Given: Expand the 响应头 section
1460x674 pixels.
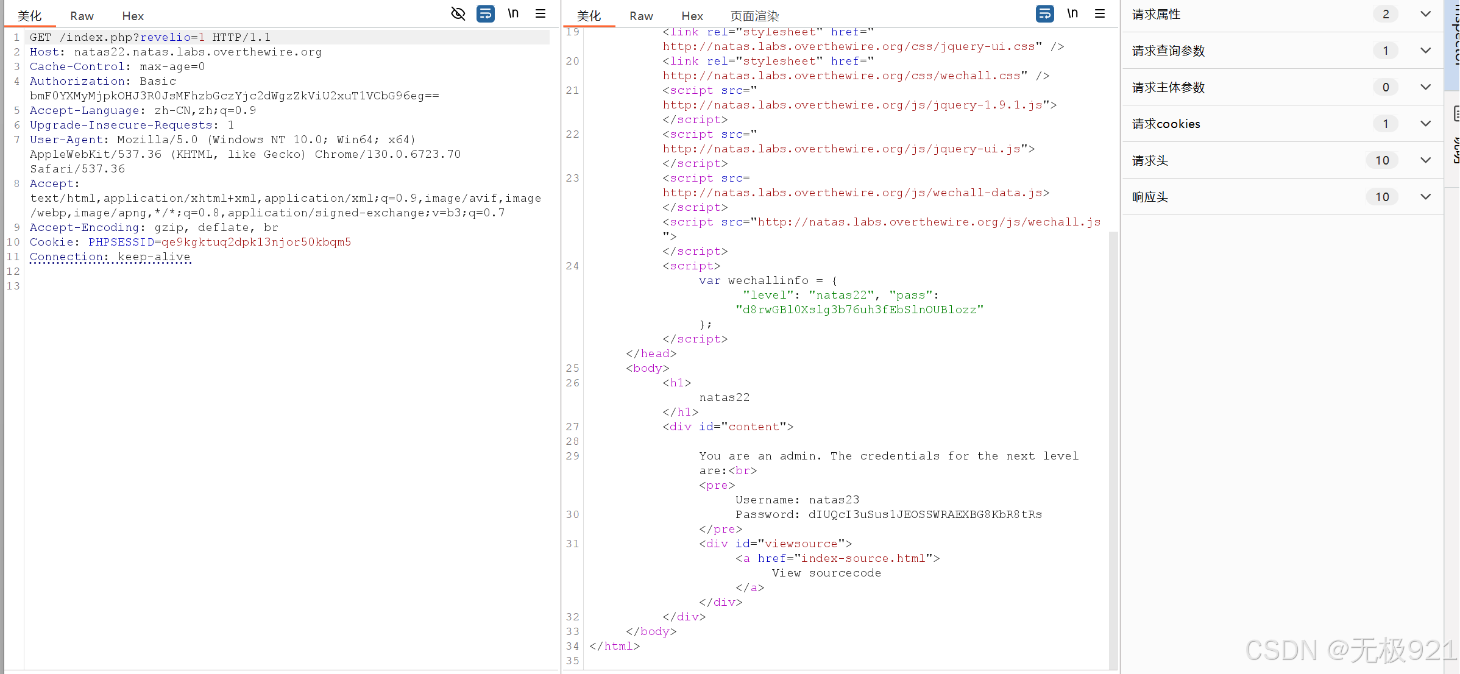Looking at the screenshot, I should click(1425, 197).
